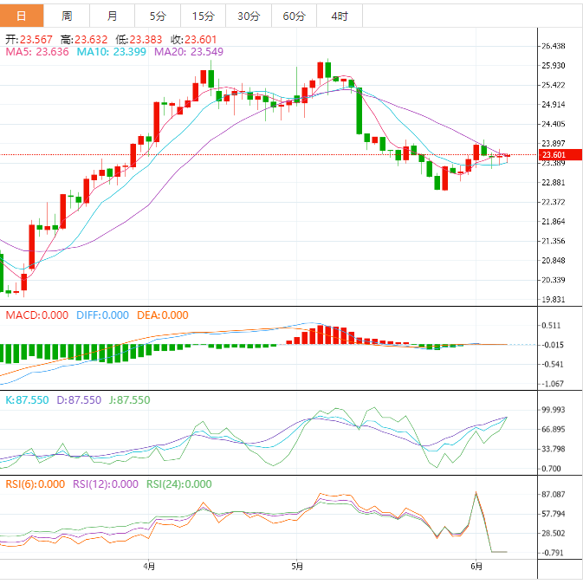Click the MA20 moving average label

pyautogui.click(x=189, y=52)
